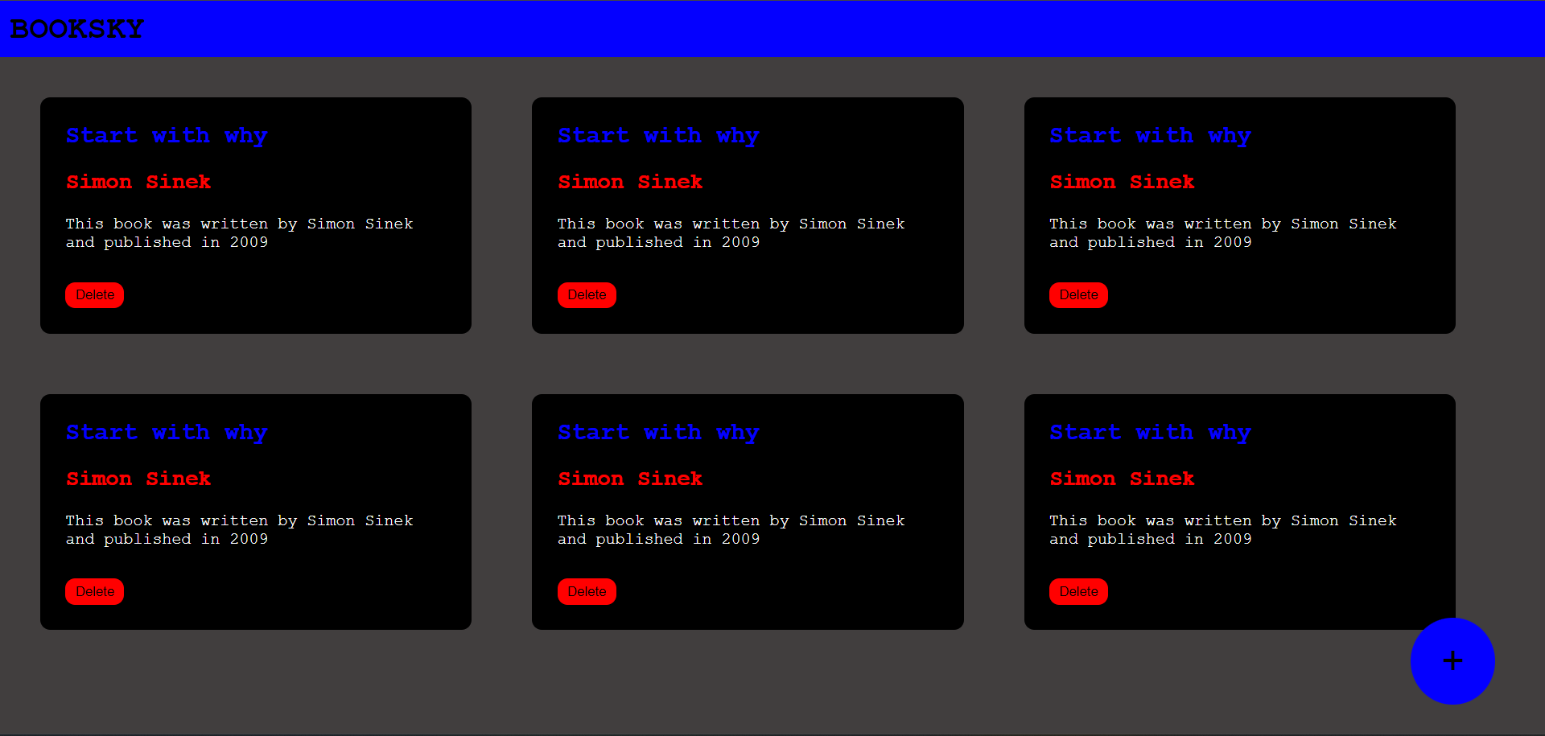The image size is (1545, 736).
Task: Click the description text in bottom-right card
Action: (x=1223, y=530)
